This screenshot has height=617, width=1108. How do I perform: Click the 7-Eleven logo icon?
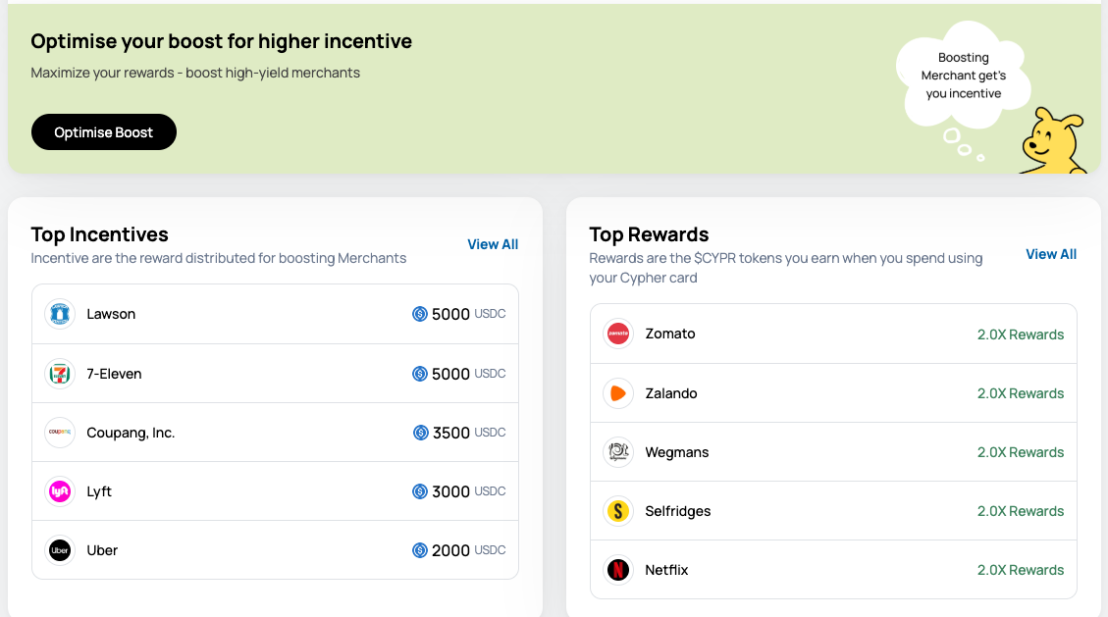pyautogui.click(x=60, y=374)
